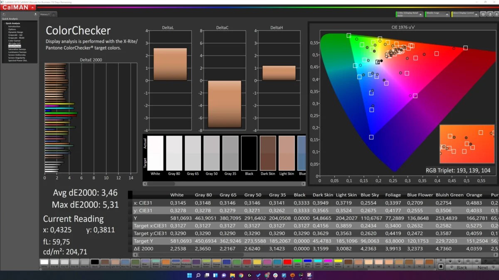Click the Gray 80 comparison swatch
Screen dimensions: 499x280
coord(174,153)
